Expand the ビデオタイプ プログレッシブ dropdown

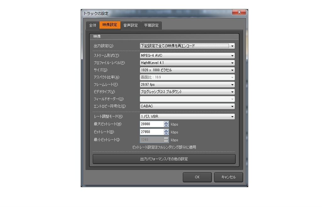coord(187,92)
